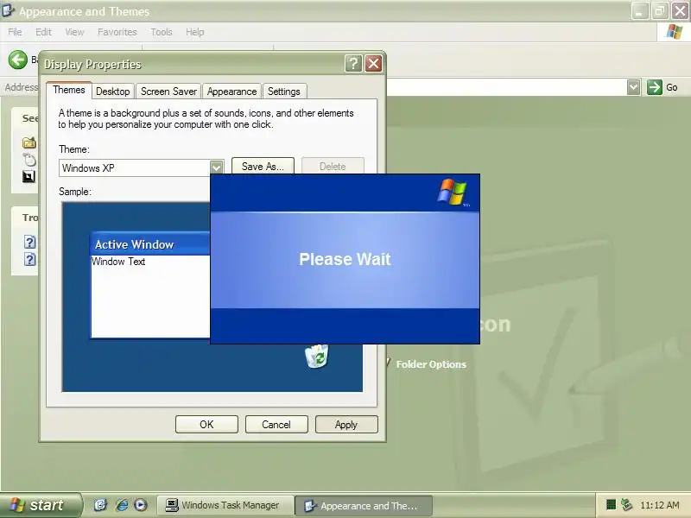691x518 pixels.
Task: Click the folder icon in See Also panel
Action: tap(29, 142)
